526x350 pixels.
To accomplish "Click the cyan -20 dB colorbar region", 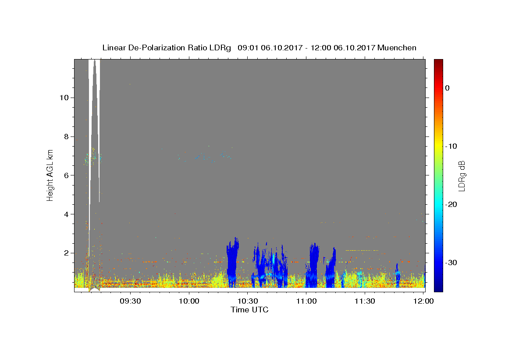I will (438, 204).
